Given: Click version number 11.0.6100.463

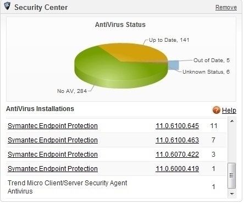Looking at the screenshot, I should 178,140.
